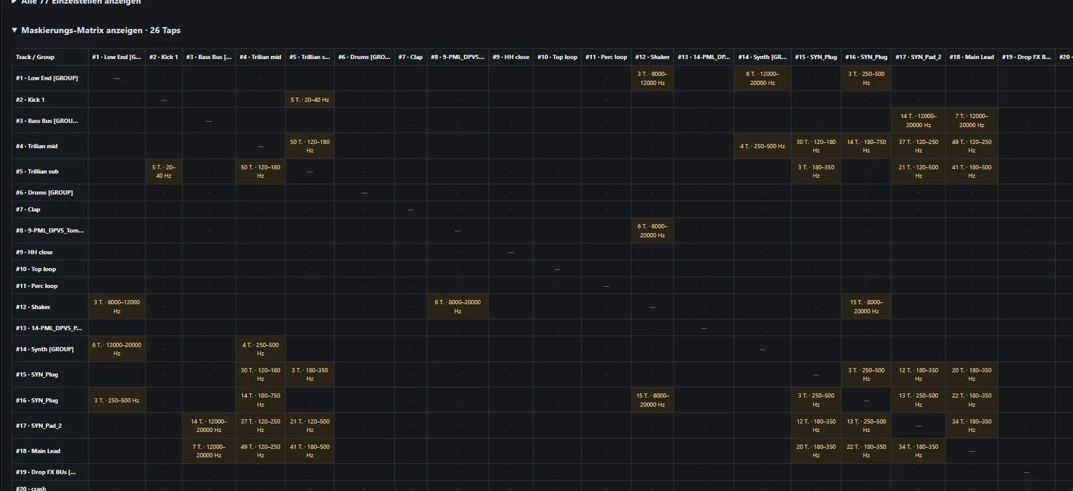Click column header #15 · SYN_Plug

point(816,57)
